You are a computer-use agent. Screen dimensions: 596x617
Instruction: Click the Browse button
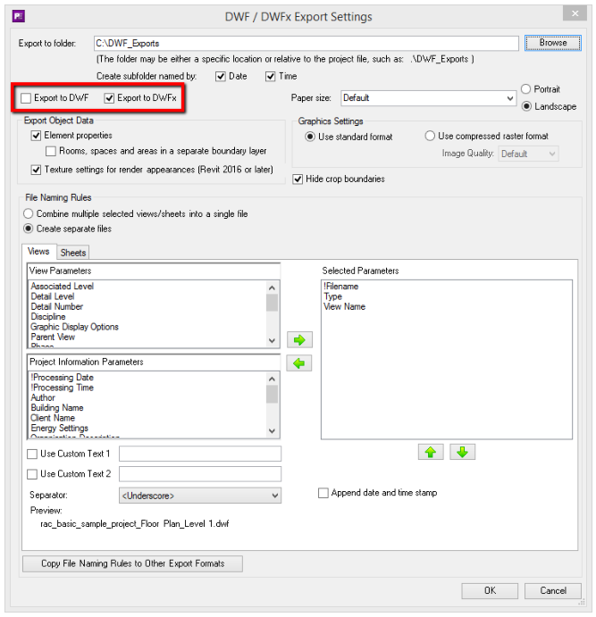tap(553, 43)
